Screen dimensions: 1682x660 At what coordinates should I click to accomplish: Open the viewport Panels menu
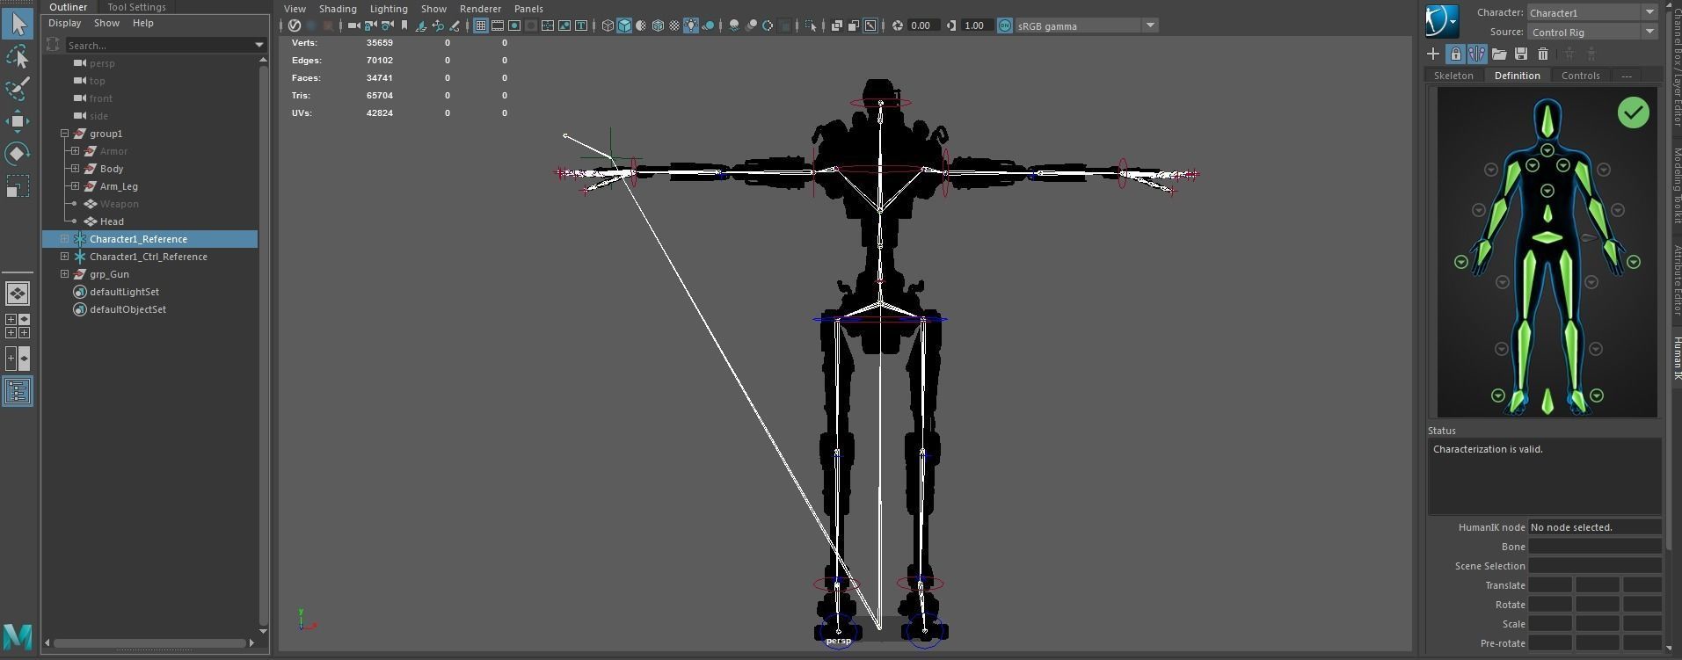[x=528, y=9]
